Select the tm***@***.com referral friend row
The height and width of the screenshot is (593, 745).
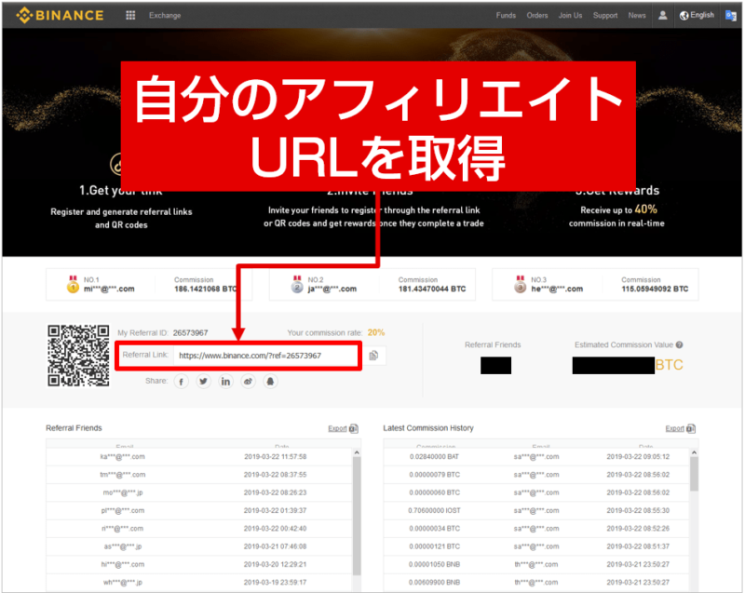(x=199, y=475)
